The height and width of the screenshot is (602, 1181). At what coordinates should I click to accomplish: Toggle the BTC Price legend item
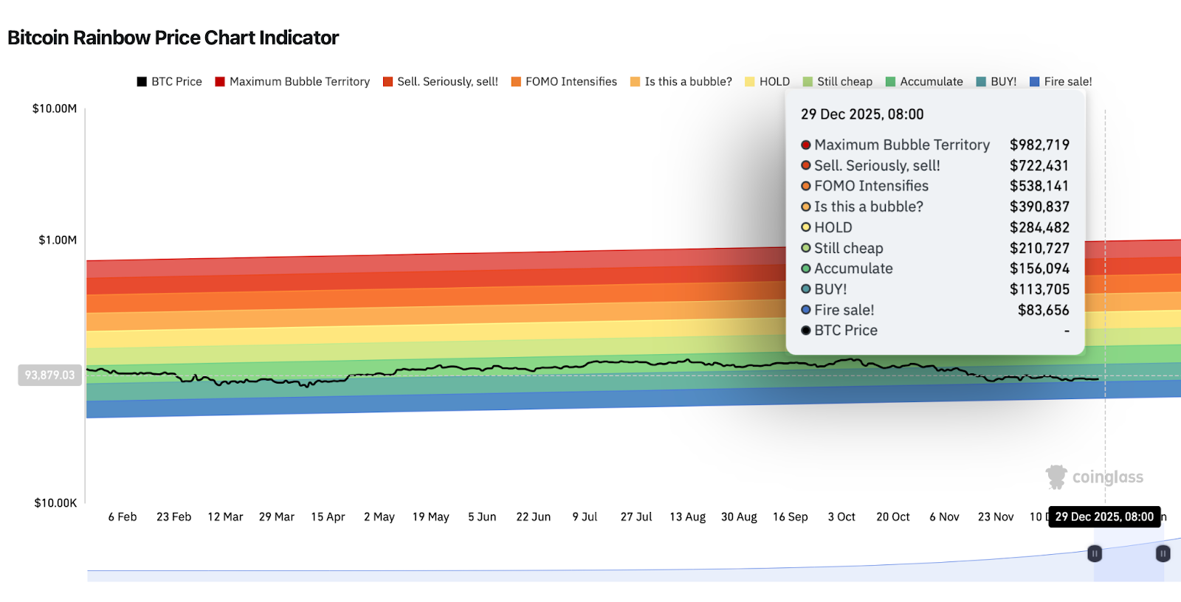point(169,82)
